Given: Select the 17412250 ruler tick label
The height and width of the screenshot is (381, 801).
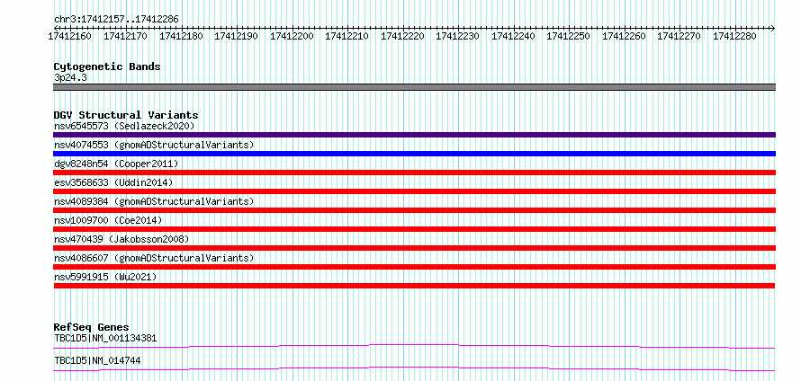Looking at the screenshot, I should (569, 36).
